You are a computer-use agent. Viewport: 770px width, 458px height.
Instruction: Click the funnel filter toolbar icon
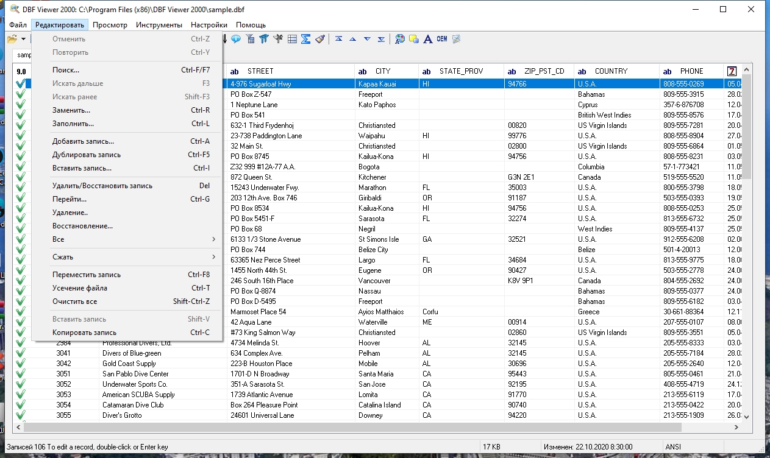[x=264, y=39]
